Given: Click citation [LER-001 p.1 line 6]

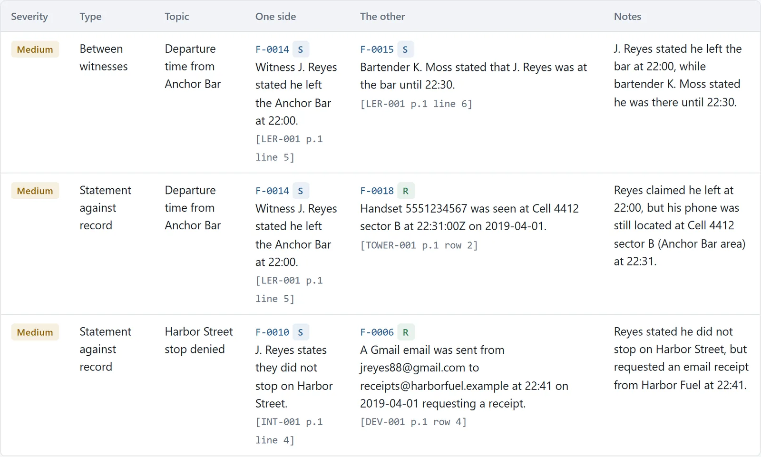Looking at the screenshot, I should (x=416, y=104).
